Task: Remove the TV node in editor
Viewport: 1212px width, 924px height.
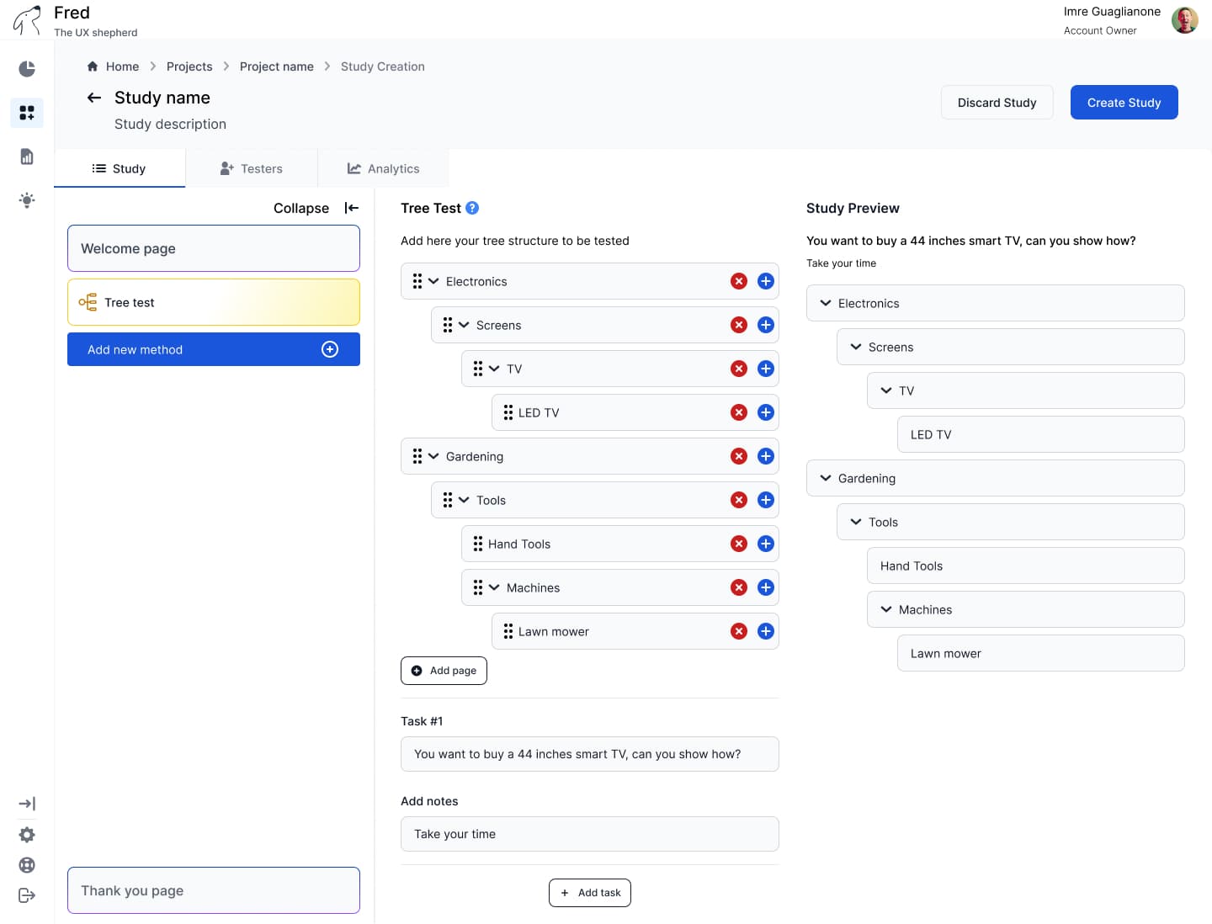Action: [x=739, y=369]
